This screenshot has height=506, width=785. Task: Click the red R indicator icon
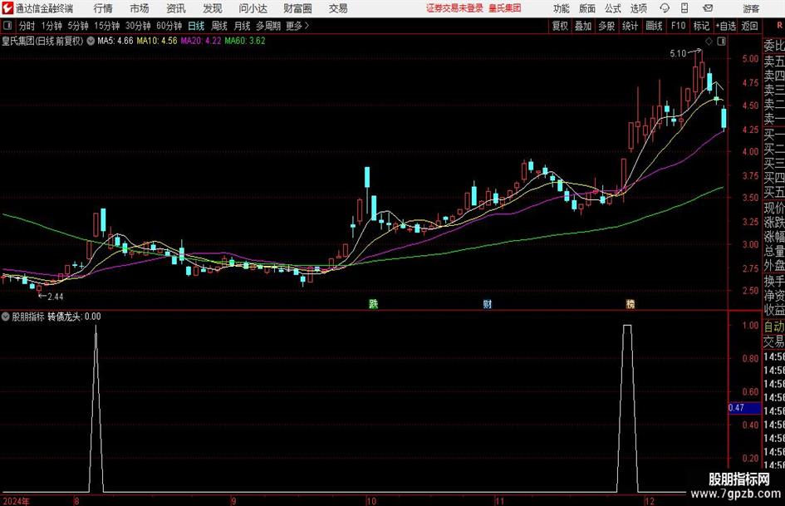pos(779,25)
